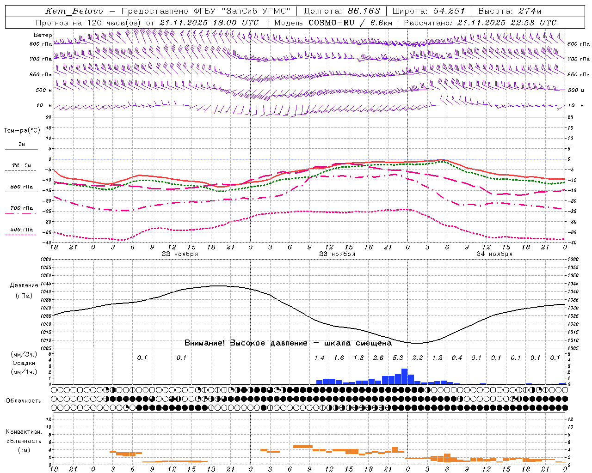Select the 3-hour precipitation value 2.2

(418, 358)
